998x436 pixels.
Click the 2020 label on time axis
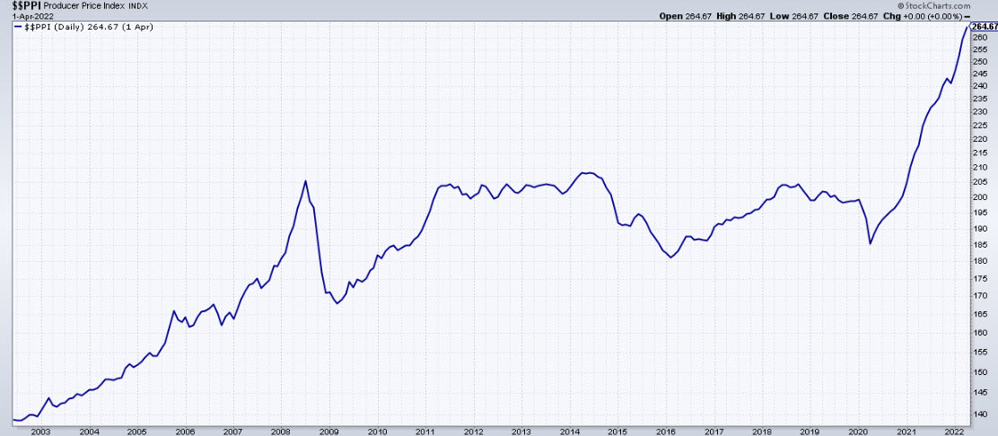point(857,430)
